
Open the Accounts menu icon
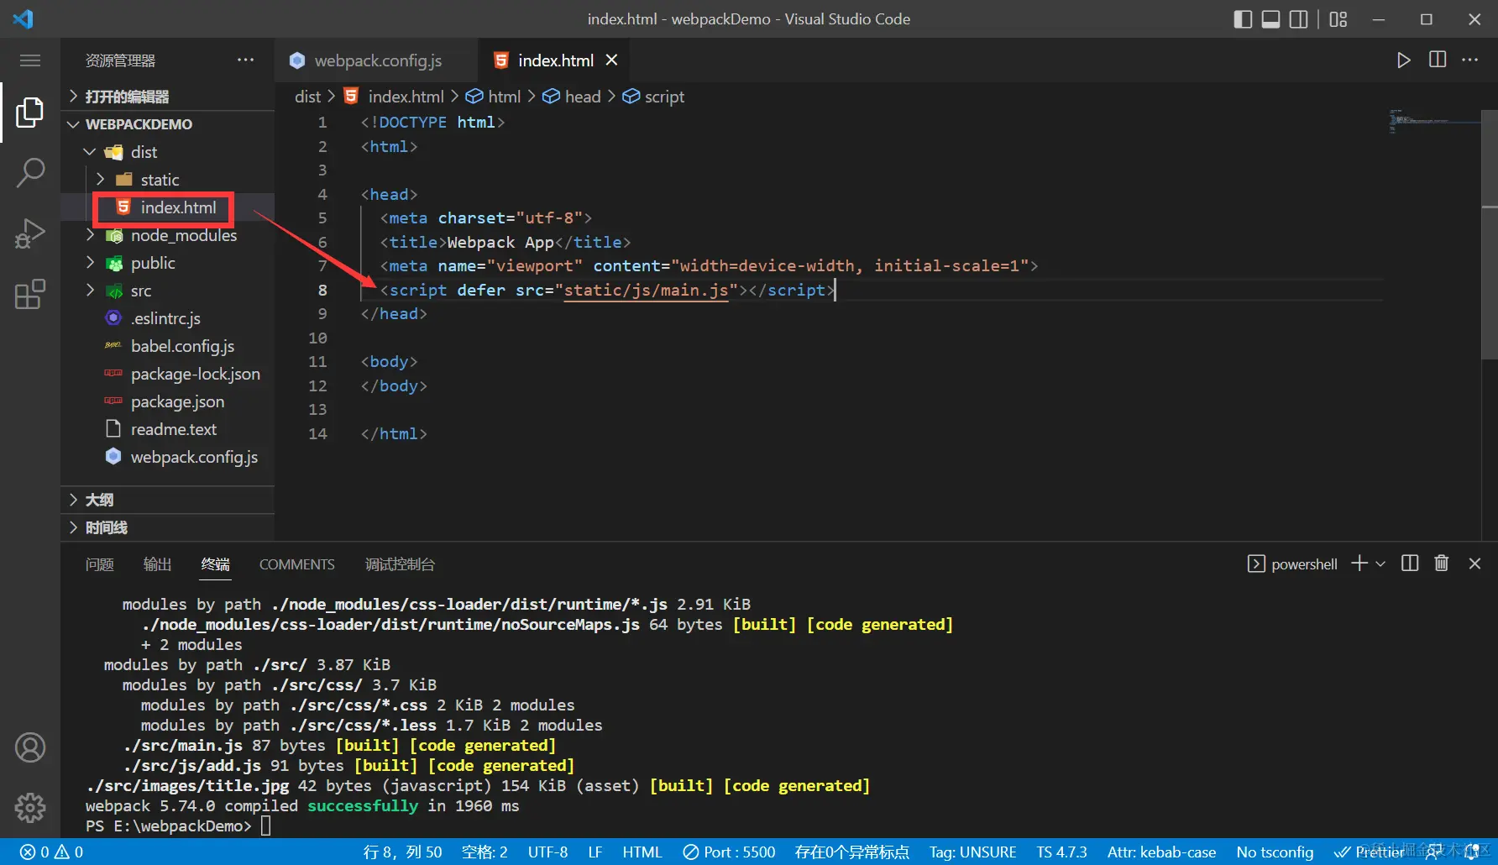coord(30,747)
